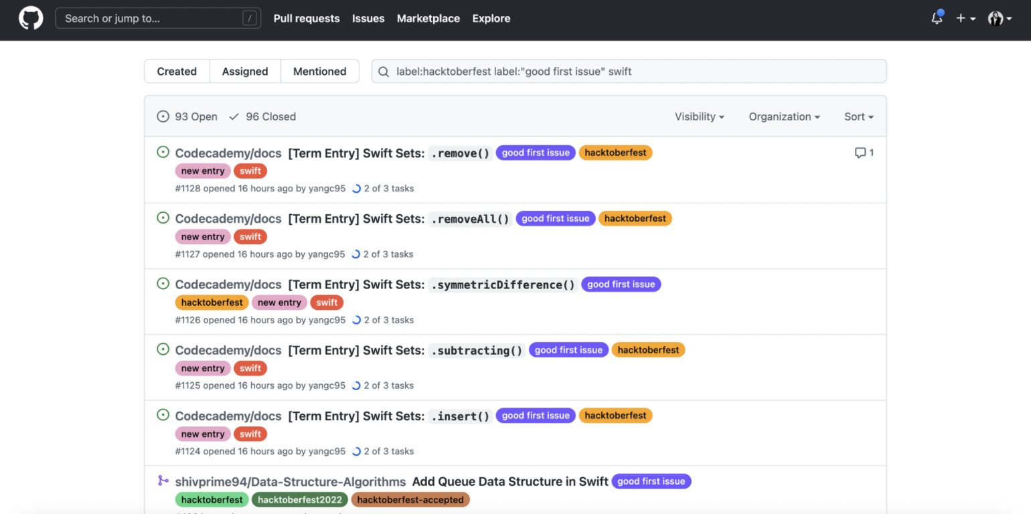Click good first issue label on Add Queue row
This screenshot has height=518, width=1031.
(x=651, y=481)
